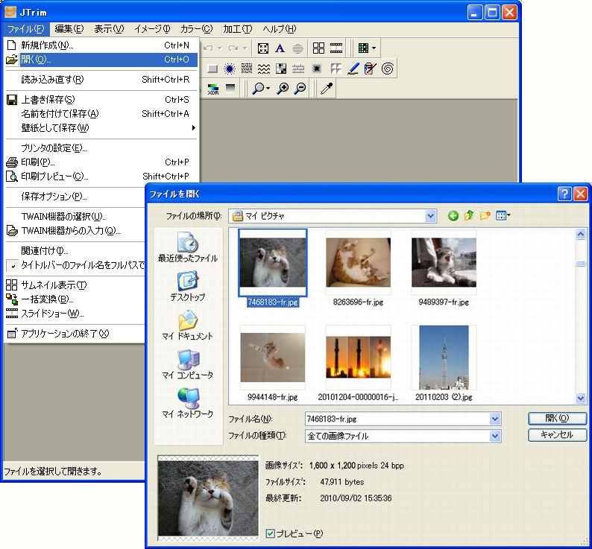This screenshot has height=549, width=592.
Task: Select thumbnail 20110203 (2).jpg of tower
Action: [444, 364]
